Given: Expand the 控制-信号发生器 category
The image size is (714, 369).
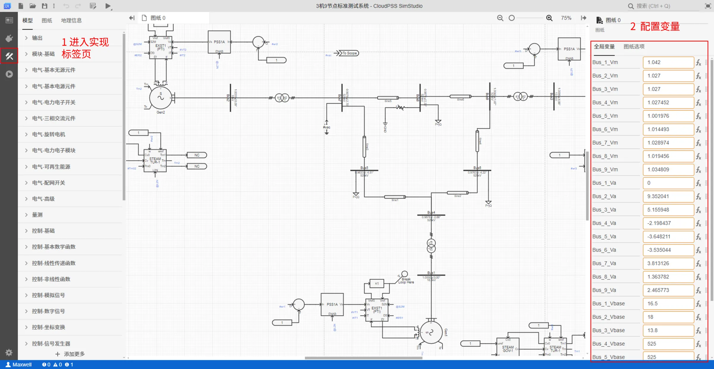Looking at the screenshot, I should tap(70, 343).
